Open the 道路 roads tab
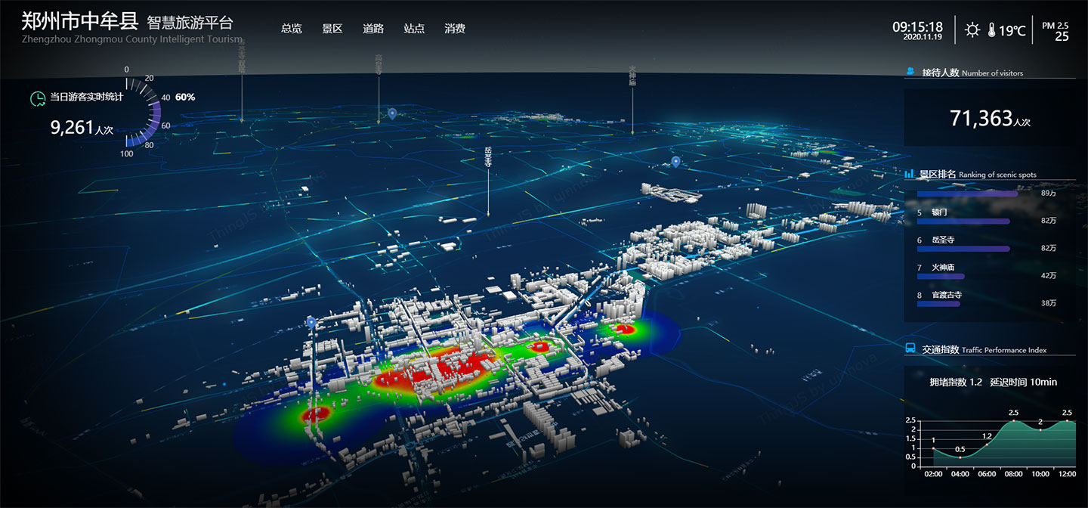1088x508 pixels. 373,29
